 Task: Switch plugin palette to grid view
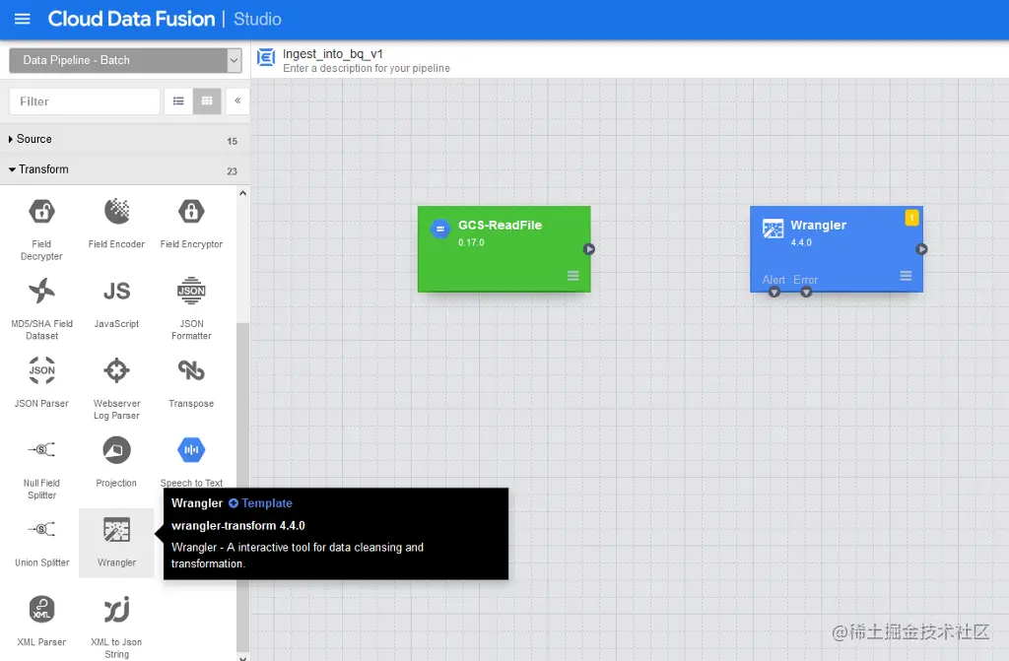coord(207,101)
